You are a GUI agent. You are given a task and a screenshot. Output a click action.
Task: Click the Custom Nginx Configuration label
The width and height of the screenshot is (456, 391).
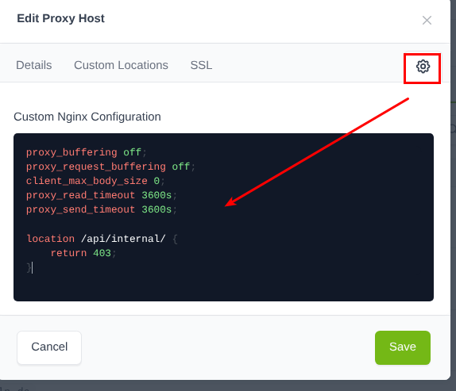pos(87,117)
